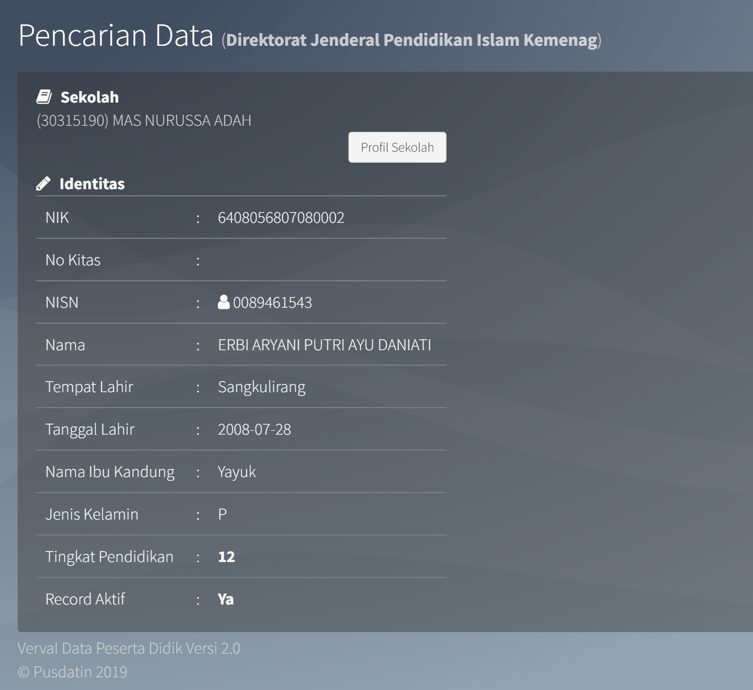This screenshot has height=690, width=753.
Task: Click the NISN number value
Action: point(272,303)
